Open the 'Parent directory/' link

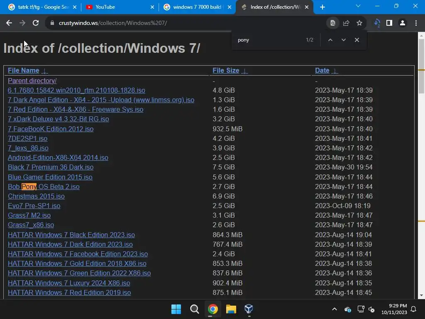point(32,81)
